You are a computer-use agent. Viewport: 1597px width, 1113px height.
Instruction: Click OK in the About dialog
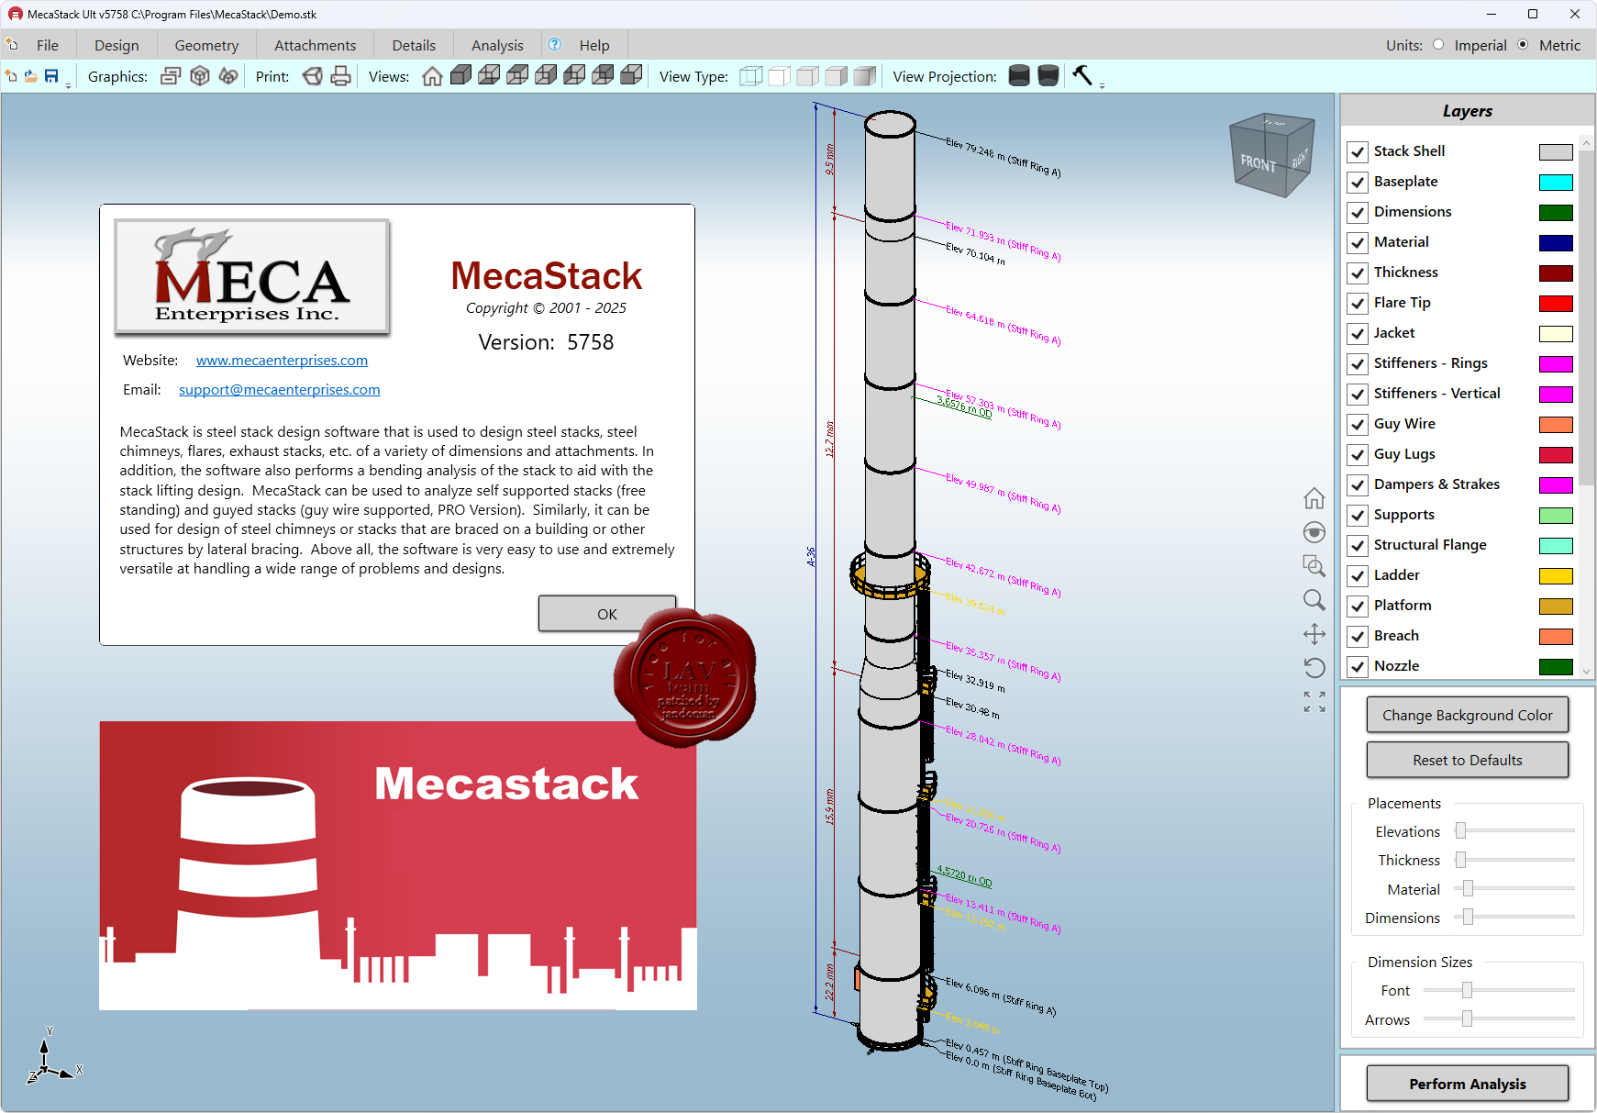607,614
